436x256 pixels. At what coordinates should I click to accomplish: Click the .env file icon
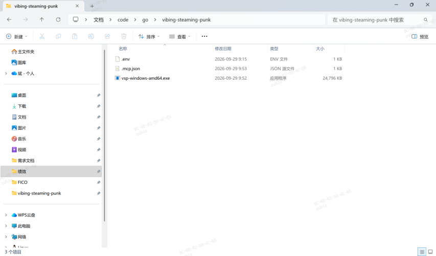(118, 59)
